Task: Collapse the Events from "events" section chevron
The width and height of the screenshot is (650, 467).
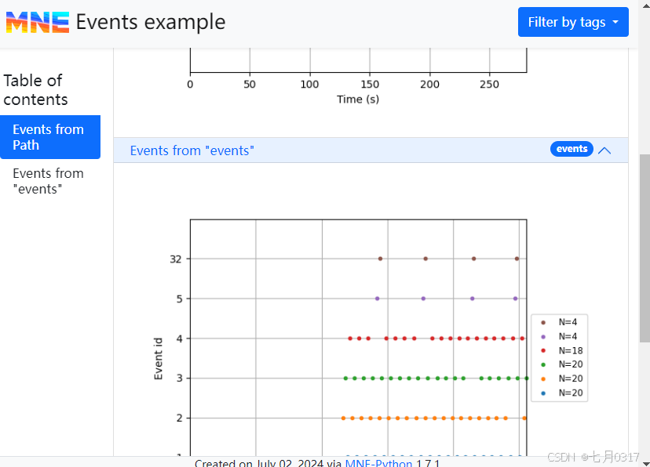Action: (x=604, y=150)
